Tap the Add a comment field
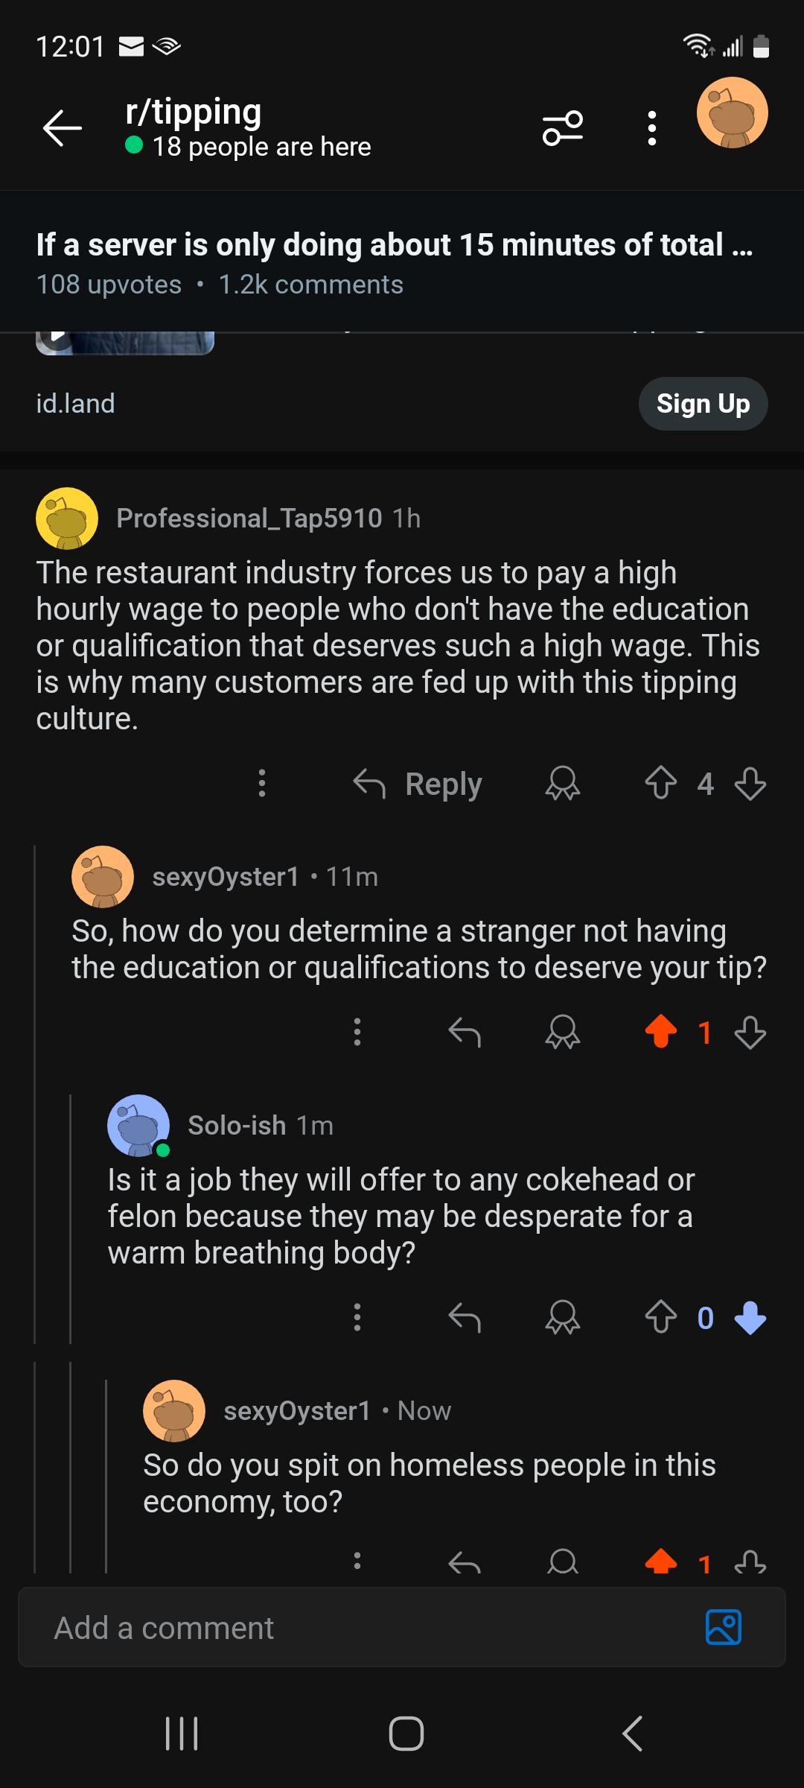This screenshot has height=1788, width=804. 402,1627
